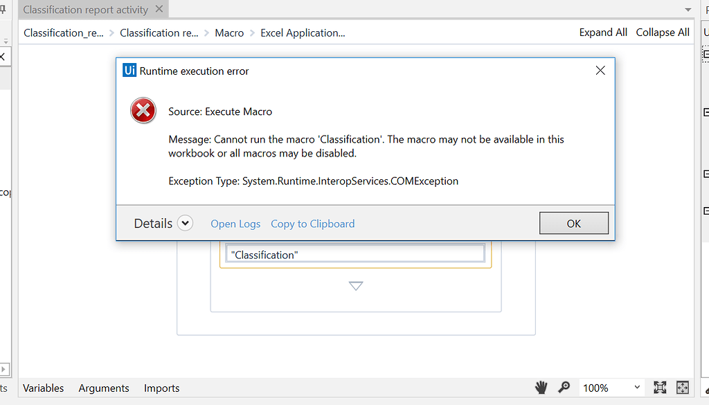Viewport: 709px width, 405px height.
Task: Activate the magnifier zoom tool
Action: point(564,388)
